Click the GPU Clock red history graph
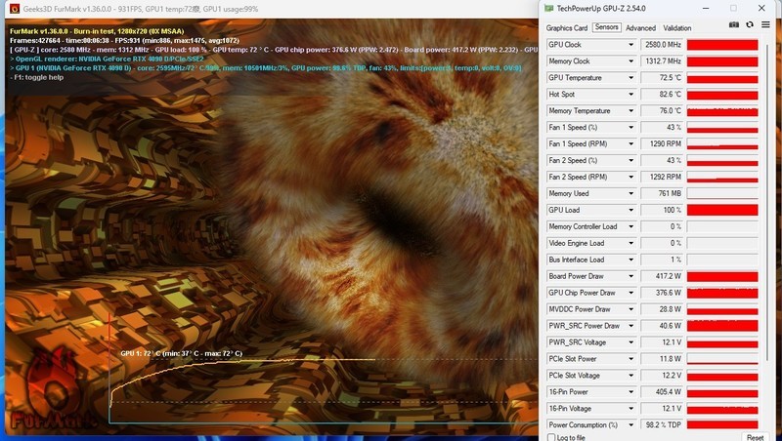782x441 pixels. point(722,45)
